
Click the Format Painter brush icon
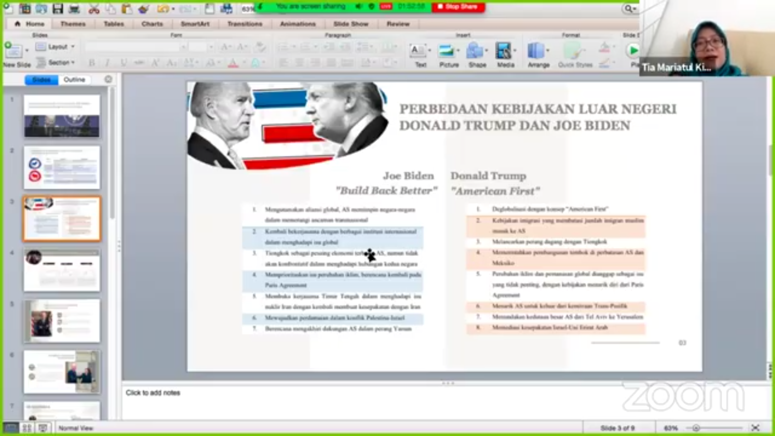click(x=143, y=9)
